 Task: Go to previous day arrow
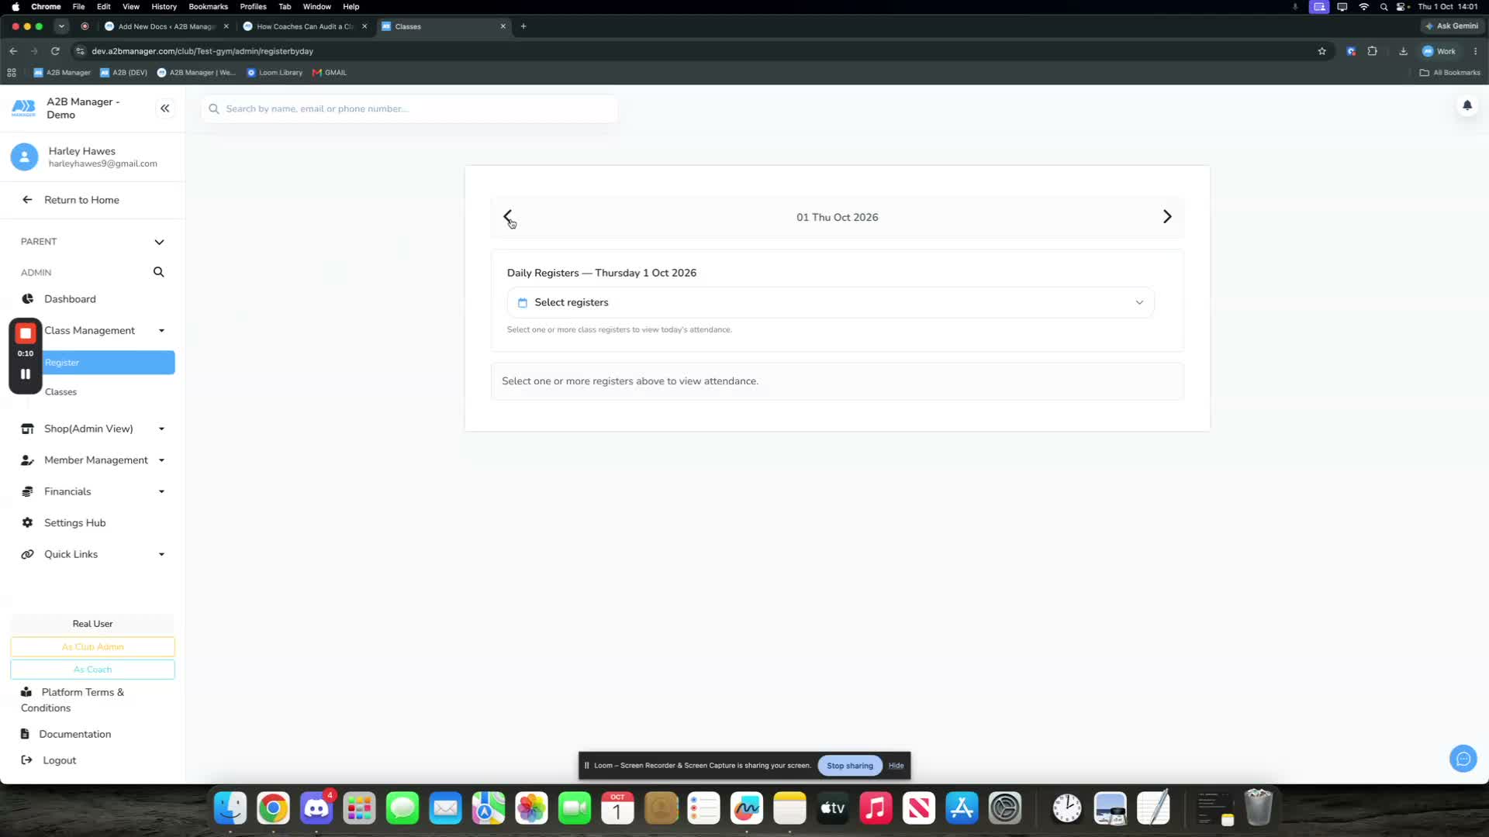tap(508, 217)
